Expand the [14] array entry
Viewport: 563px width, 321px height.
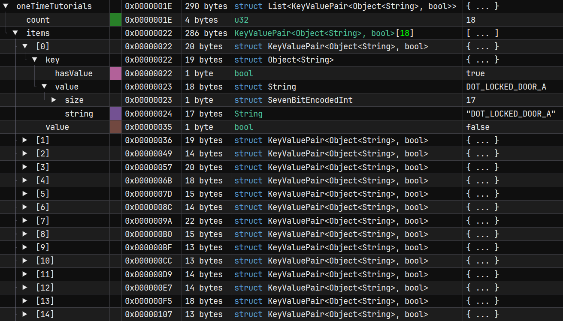[x=25, y=314]
